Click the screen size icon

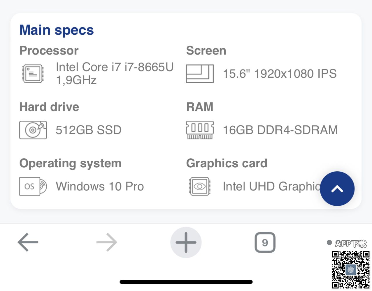coord(200,74)
